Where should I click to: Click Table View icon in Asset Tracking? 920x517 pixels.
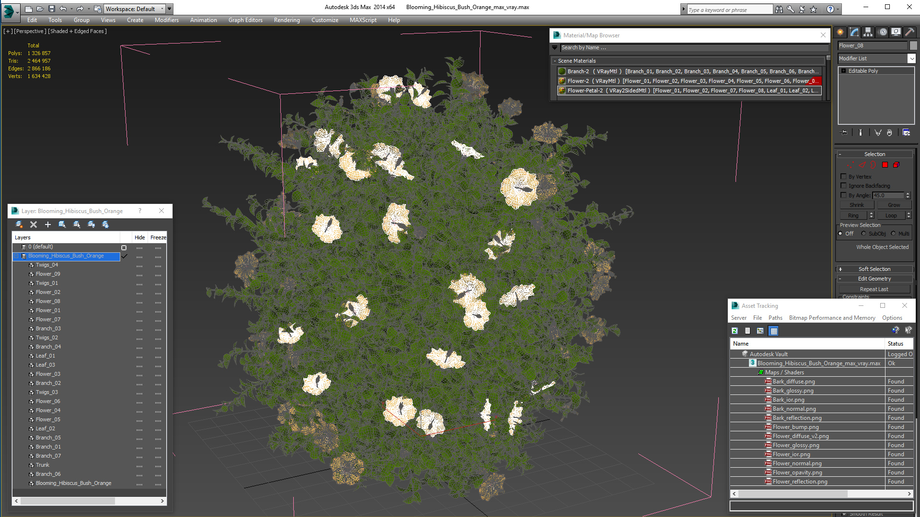[x=773, y=331]
